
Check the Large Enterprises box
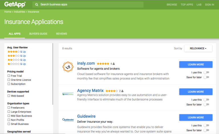9,112
